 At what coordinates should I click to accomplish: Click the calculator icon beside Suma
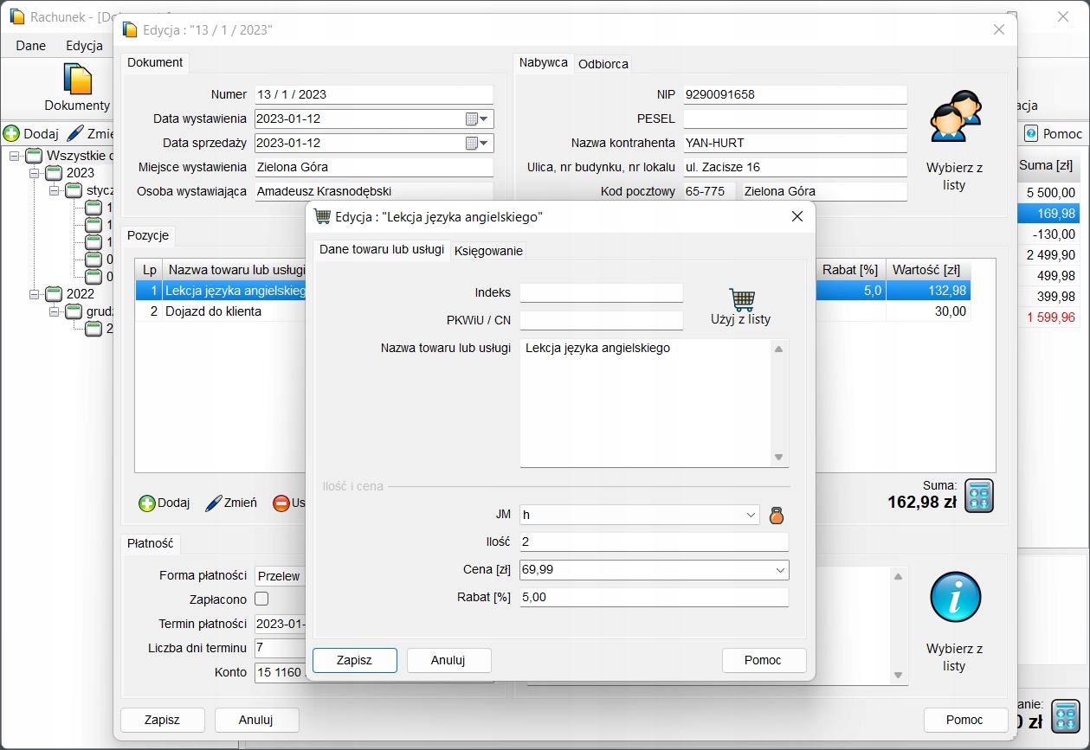tap(979, 497)
